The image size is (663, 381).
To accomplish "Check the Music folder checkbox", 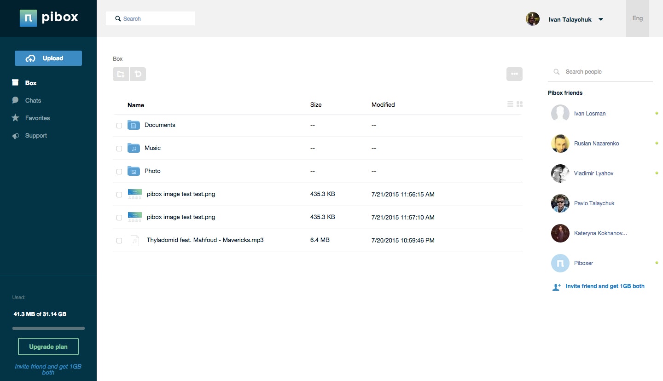I will click(x=119, y=148).
